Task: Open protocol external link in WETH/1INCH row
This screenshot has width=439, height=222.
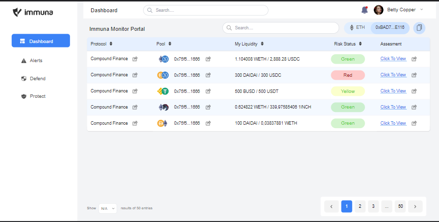Action: (135, 107)
